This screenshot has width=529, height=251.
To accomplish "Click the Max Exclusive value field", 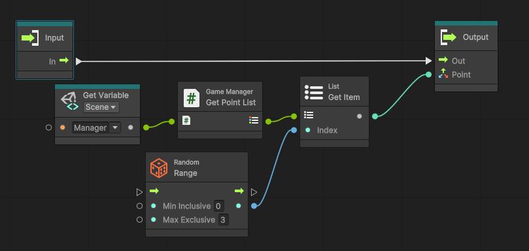I will coord(223,220).
